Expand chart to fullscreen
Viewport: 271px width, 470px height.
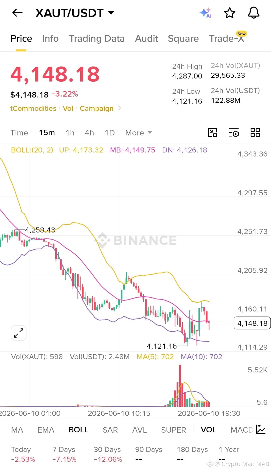pos(19,333)
